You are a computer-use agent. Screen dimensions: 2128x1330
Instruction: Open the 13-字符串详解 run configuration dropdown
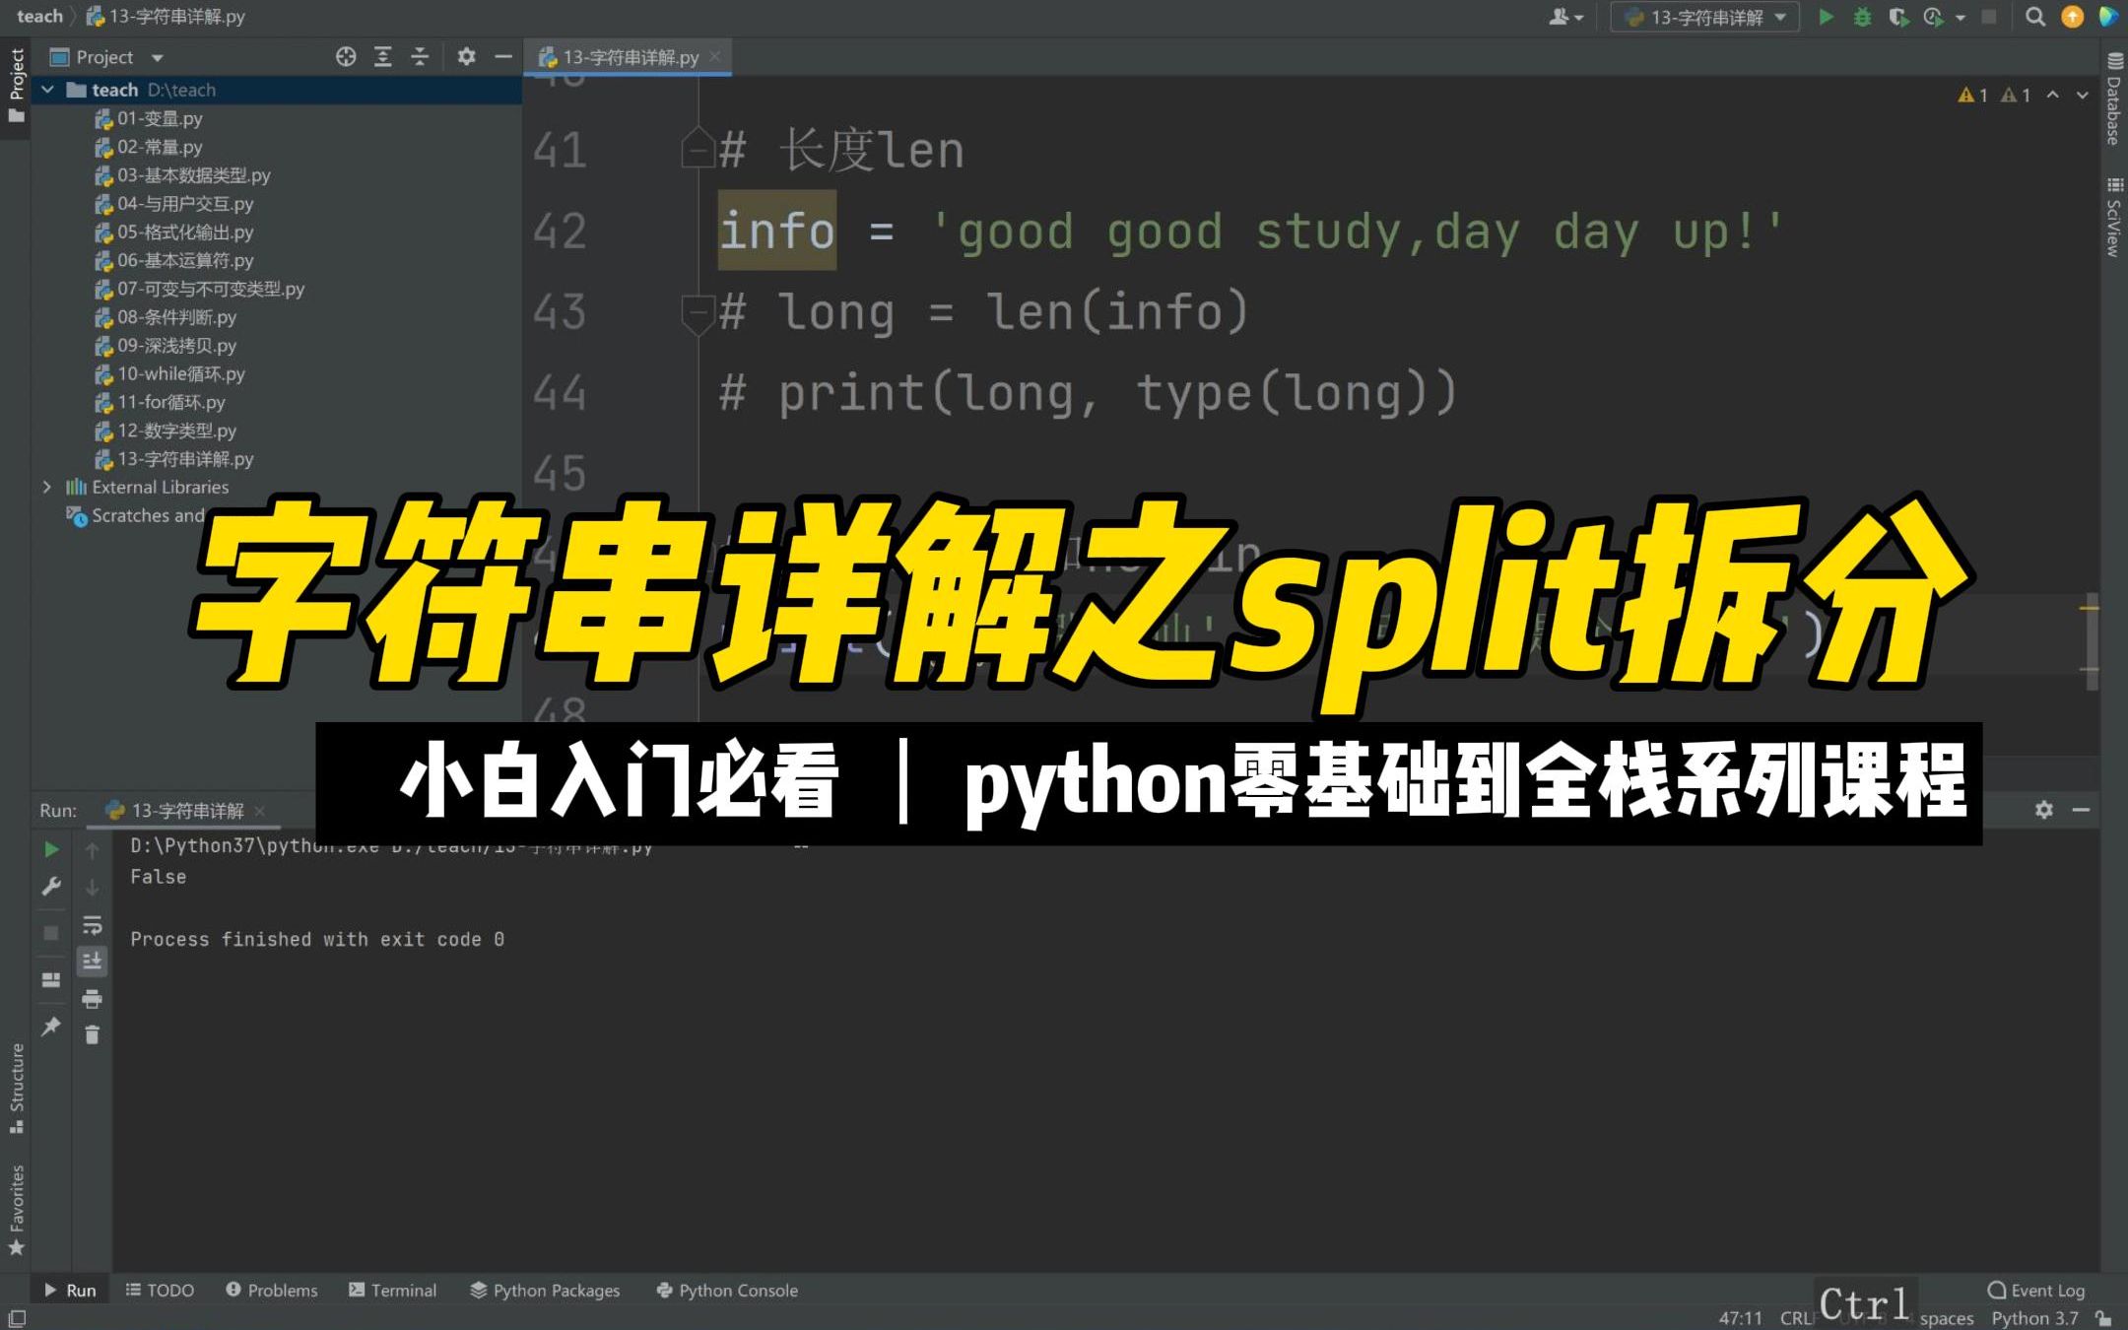(1704, 17)
